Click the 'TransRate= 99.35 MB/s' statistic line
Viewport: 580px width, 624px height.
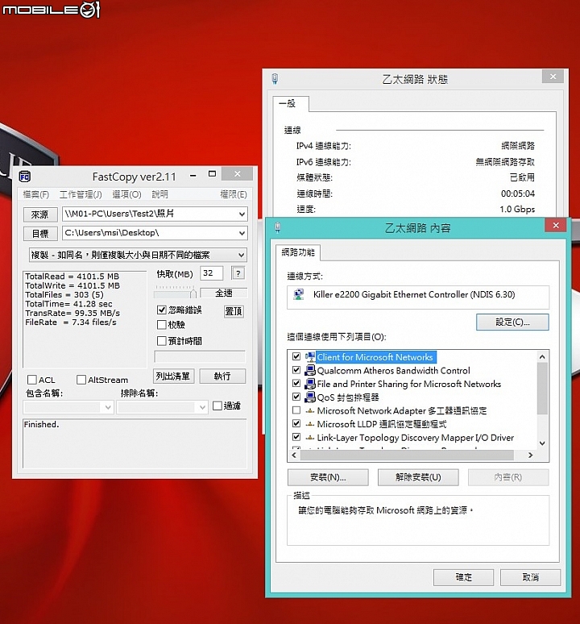(x=72, y=313)
